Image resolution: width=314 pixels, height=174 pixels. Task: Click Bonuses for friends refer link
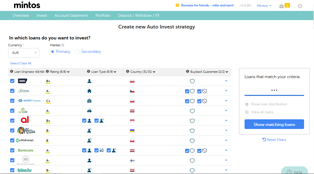click(x=207, y=5)
